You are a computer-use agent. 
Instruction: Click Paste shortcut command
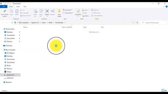25,16
